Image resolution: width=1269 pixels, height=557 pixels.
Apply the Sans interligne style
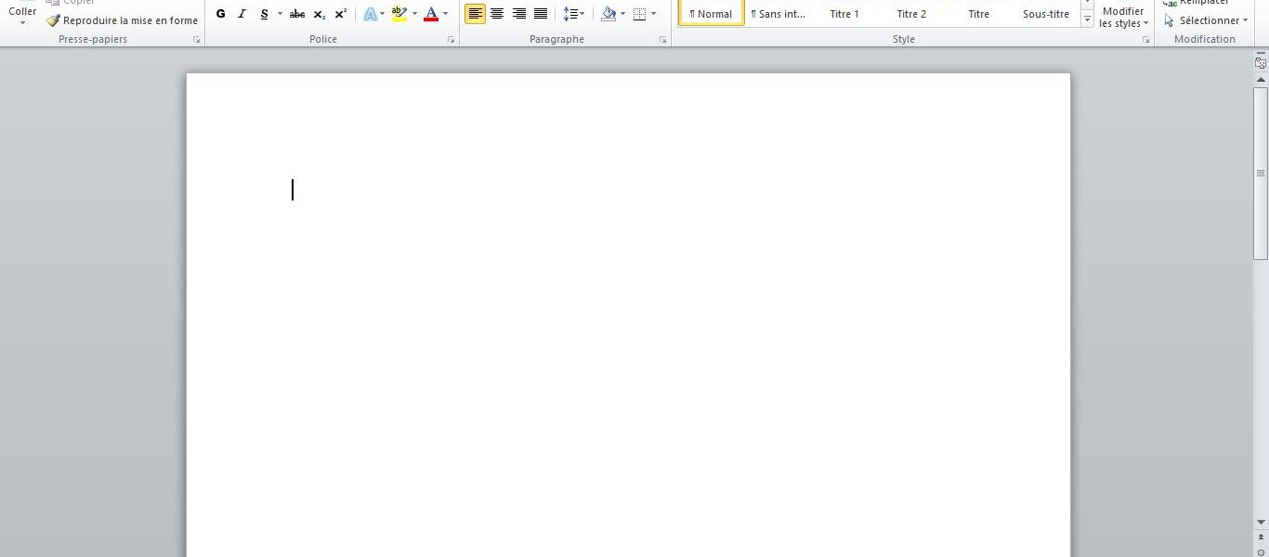click(778, 13)
